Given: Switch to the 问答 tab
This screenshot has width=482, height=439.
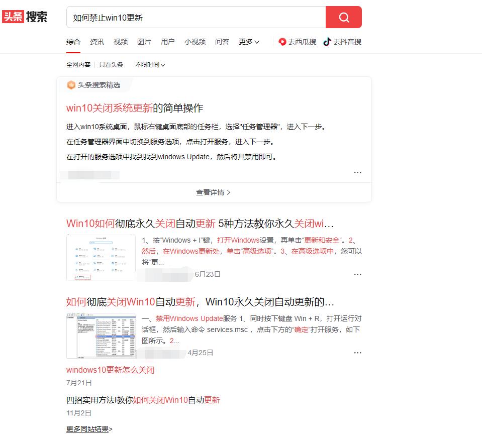Looking at the screenshot, I should coord(222,42).
